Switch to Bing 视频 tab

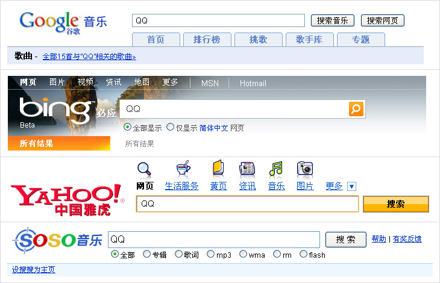pyautogui.click(x=86, y=82)
